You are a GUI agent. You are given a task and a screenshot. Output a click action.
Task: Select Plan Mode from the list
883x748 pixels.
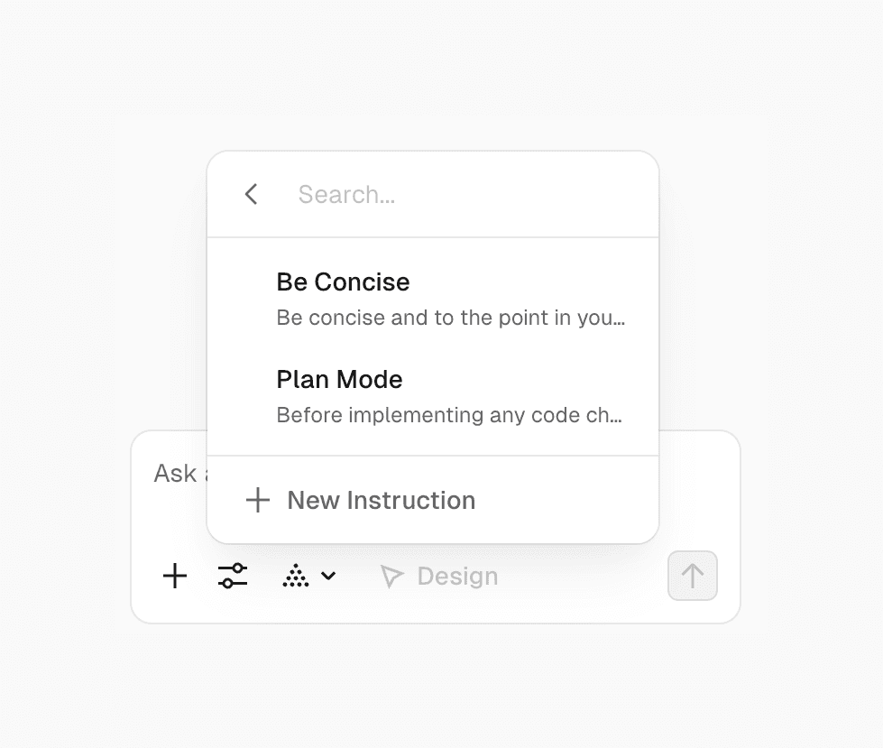(x=339, y=380)
